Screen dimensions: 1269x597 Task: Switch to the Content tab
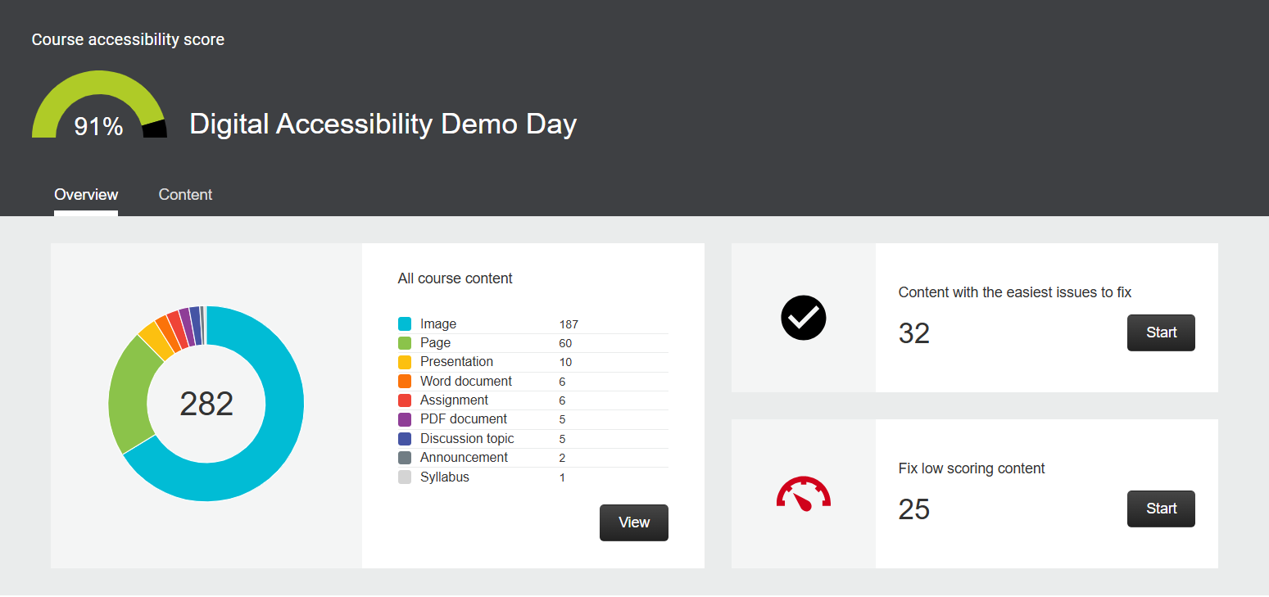[185, 195]
